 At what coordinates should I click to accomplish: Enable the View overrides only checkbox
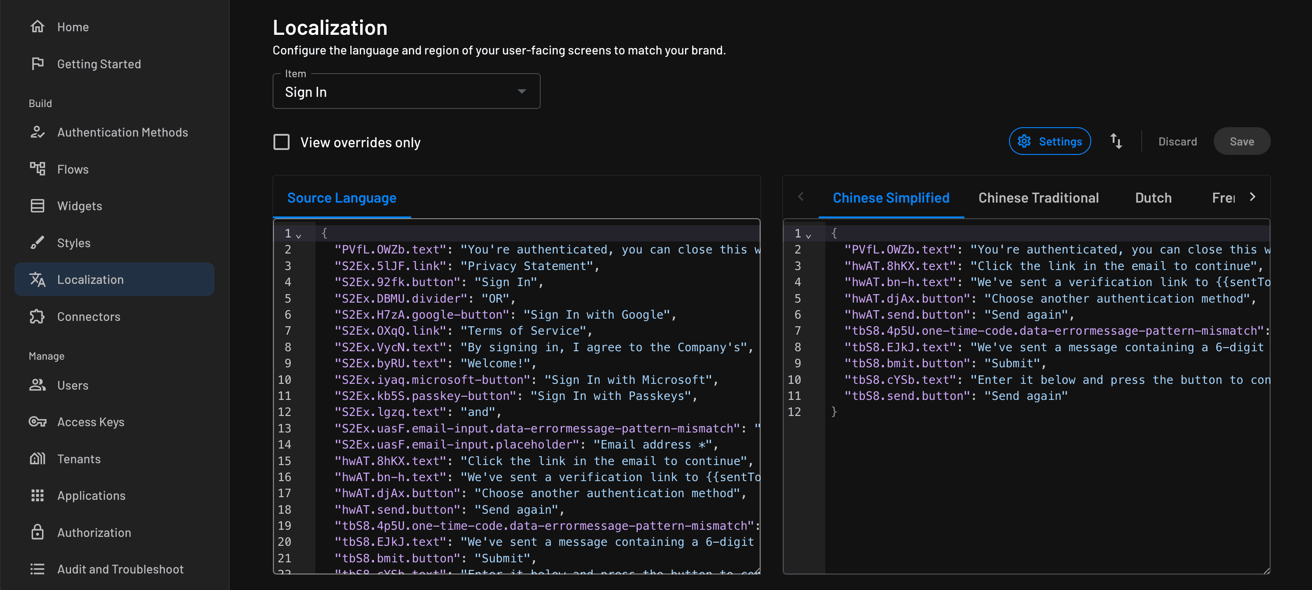pos(281,142)
